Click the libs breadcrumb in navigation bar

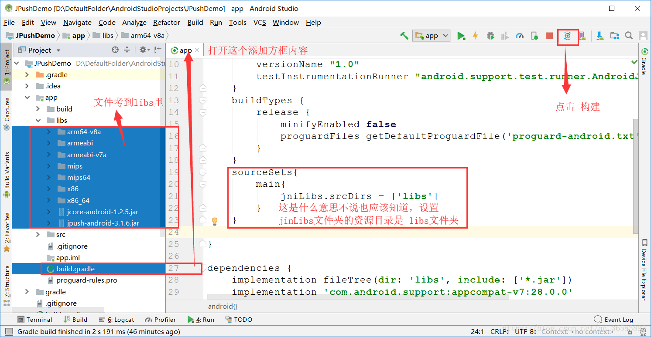[x=103, y=36]
